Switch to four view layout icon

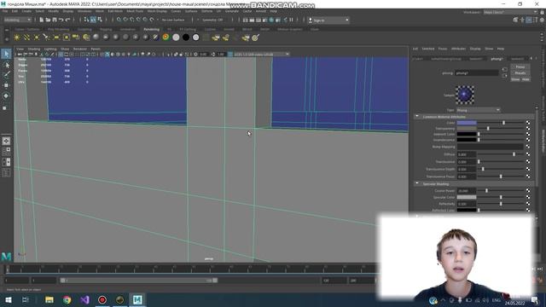click(6, 152)
